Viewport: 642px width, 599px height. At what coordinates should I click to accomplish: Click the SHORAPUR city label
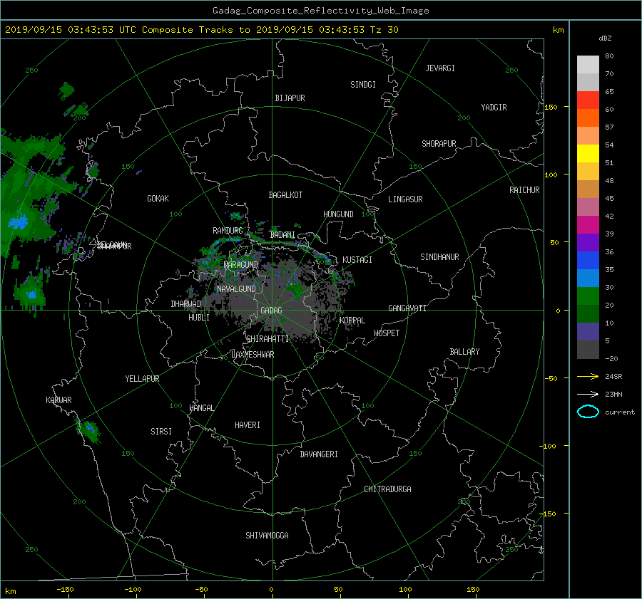pyautogui.click(x=439, y=144)
